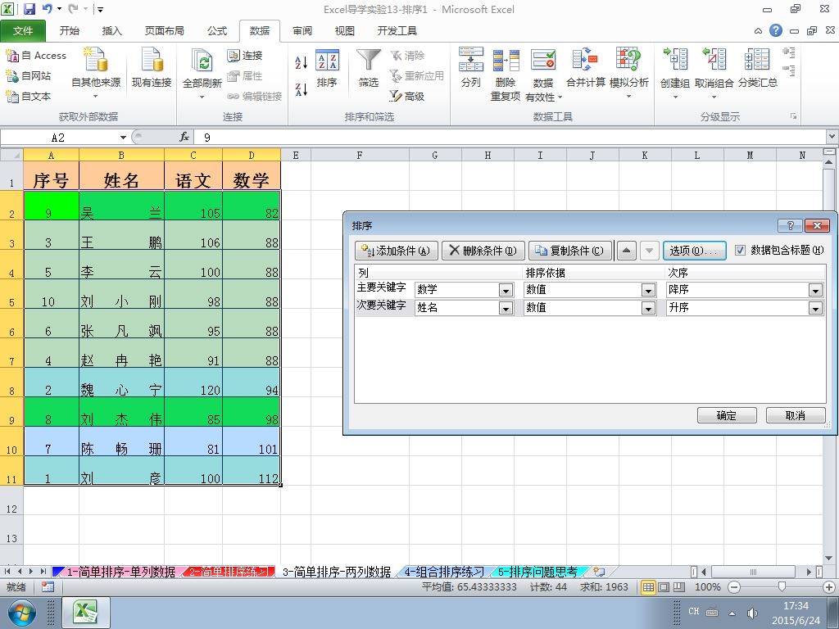Switch to 页面布局 ribbon tab

tap(164, 31)
